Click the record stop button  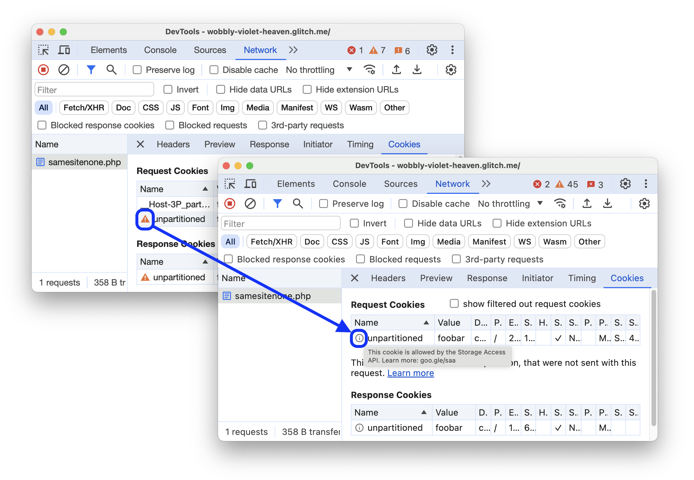(x=44, y=69)
